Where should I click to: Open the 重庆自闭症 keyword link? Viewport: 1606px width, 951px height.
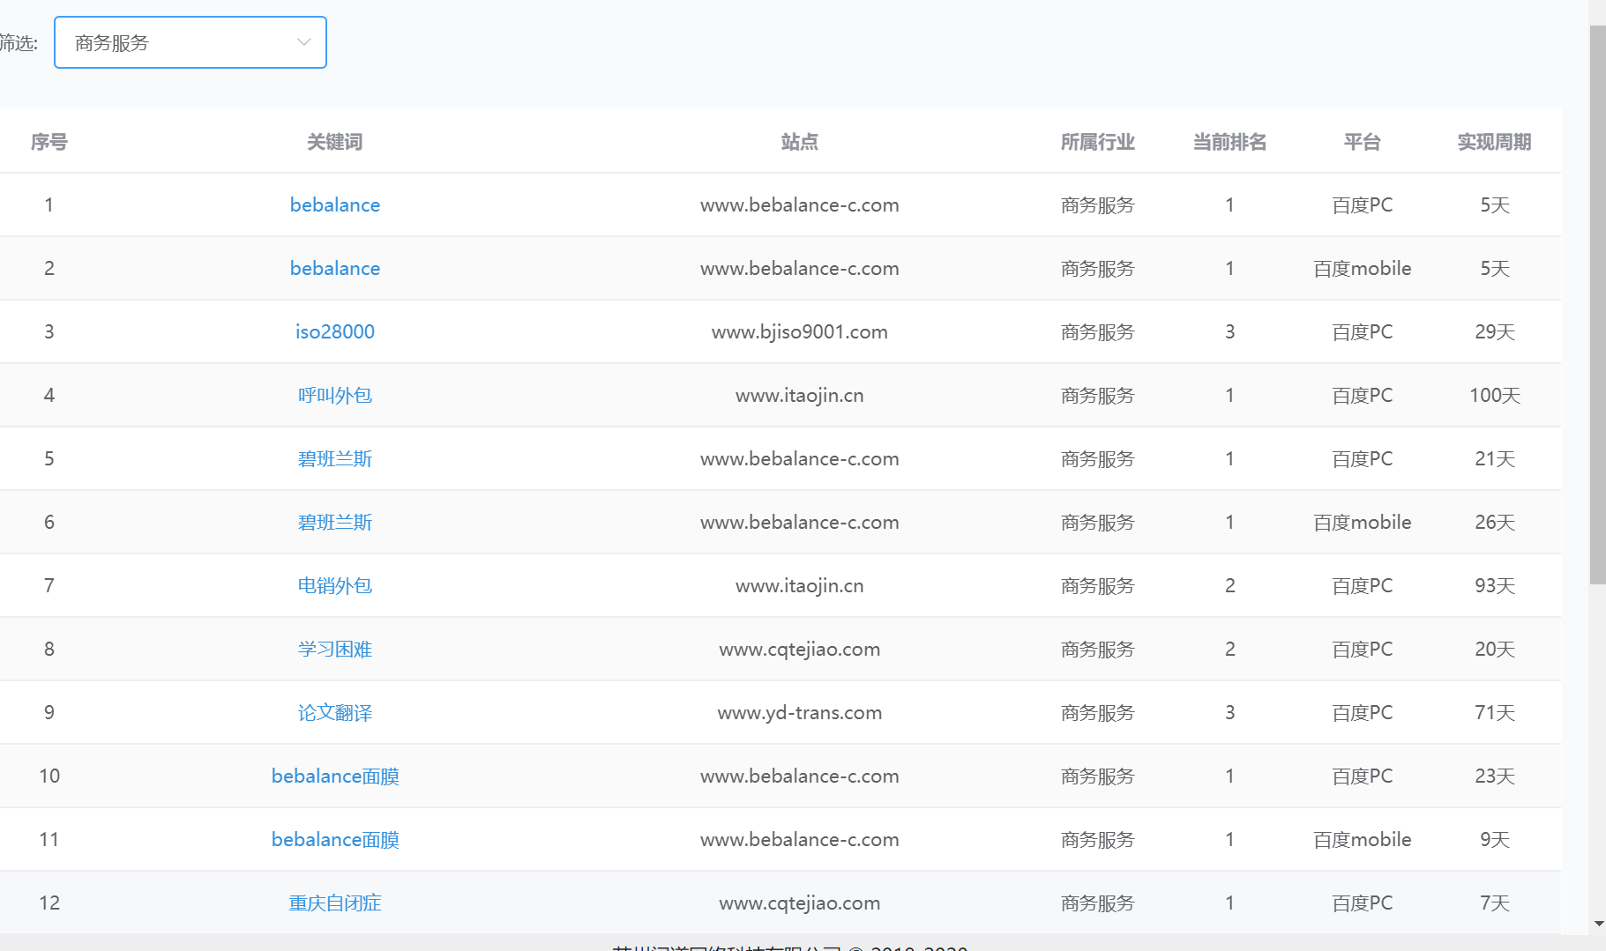click(335, 903)
